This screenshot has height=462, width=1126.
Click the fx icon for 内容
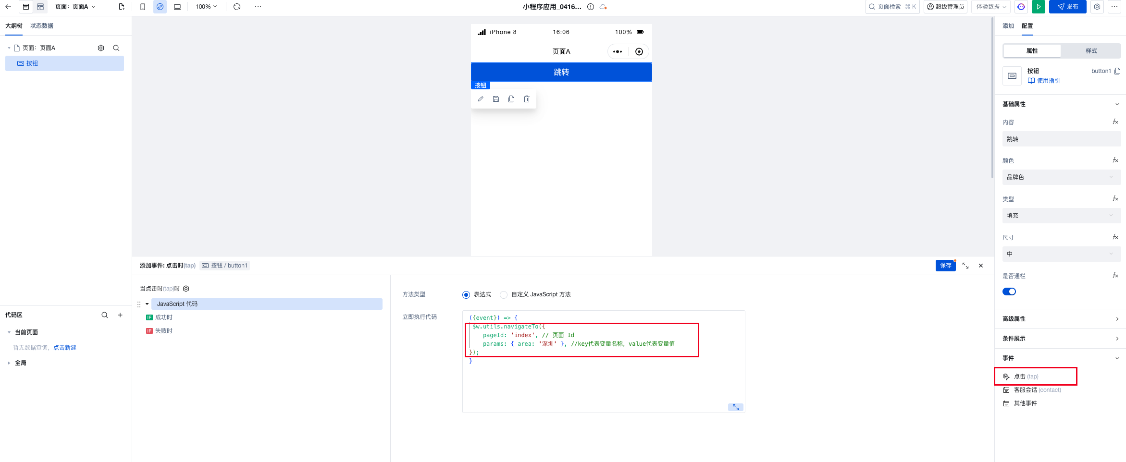pyautogui.click(x=1115, y=122)
